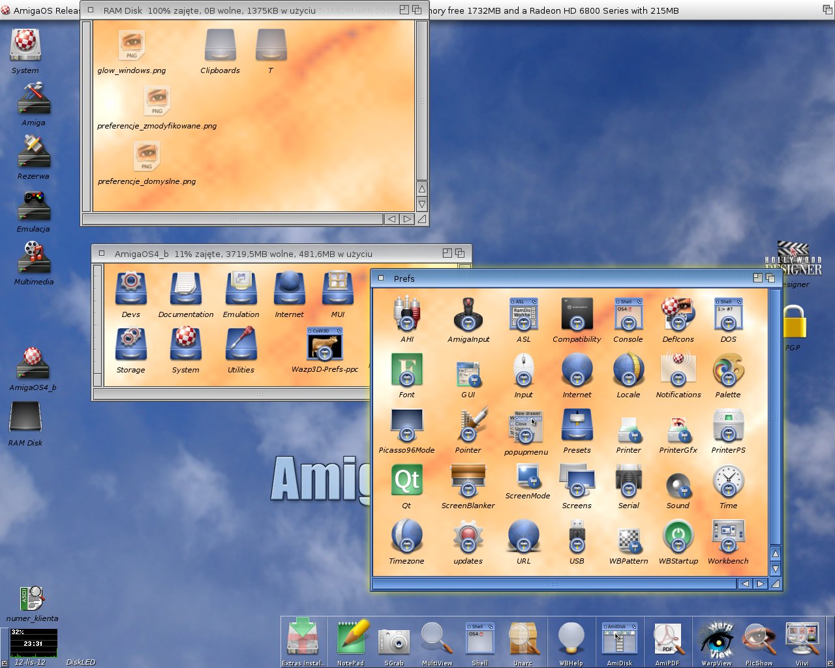Open numer_klienta file on desktop
The height and width of the screenshot is (668, 835).
pos(32,598)
